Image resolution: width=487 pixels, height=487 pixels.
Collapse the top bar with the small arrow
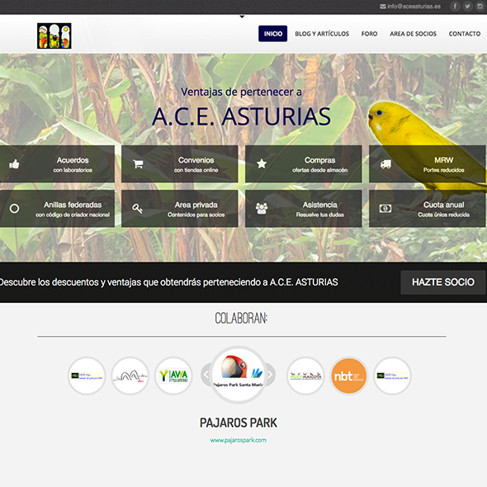pos(242,17)
